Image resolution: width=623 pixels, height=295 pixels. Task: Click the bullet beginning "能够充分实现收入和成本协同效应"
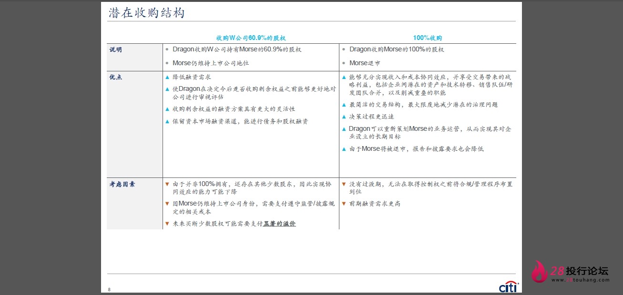[431, 85]
